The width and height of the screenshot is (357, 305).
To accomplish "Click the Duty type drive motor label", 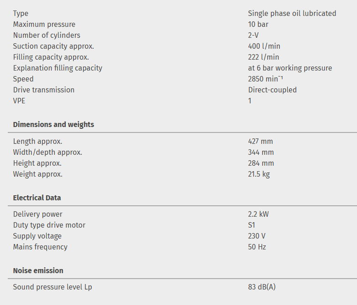I will 49,225.
